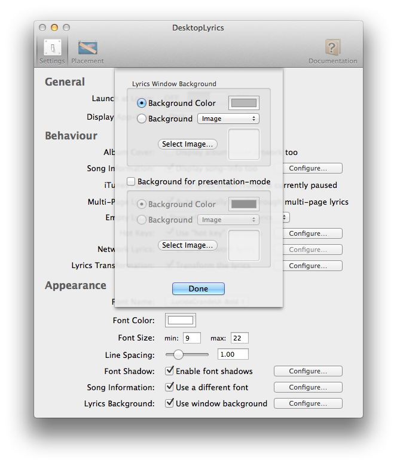Click the upper Select Image button
This screenshot has width=397, height=465.
[188, 144]
